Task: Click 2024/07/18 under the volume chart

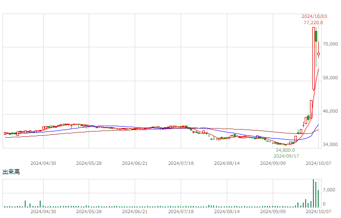Action: tap(181, 212)
